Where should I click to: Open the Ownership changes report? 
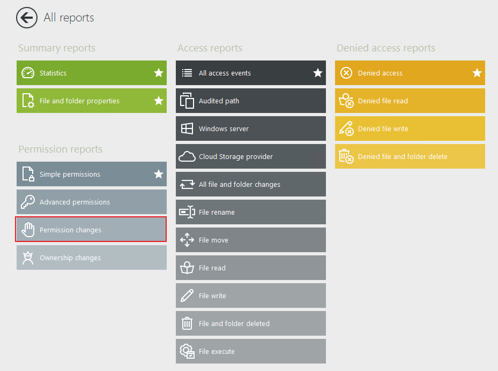point(91,258)
